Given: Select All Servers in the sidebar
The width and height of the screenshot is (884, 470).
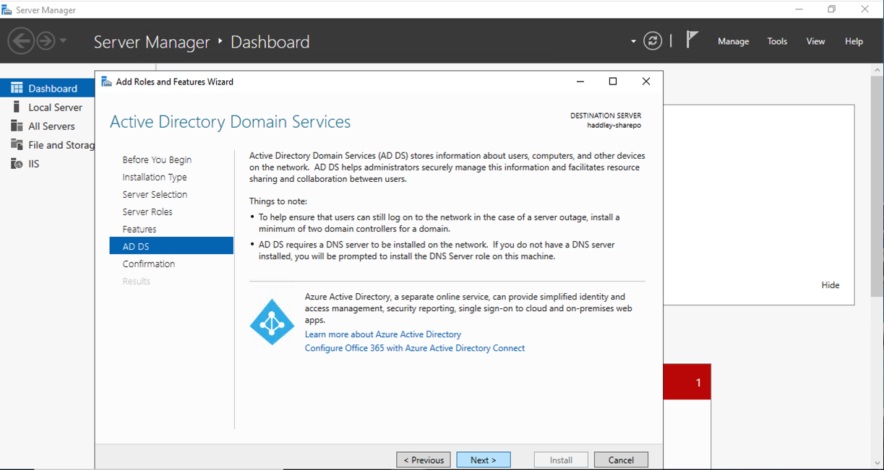Looking at the screenshot, I should tap(48, 126).
